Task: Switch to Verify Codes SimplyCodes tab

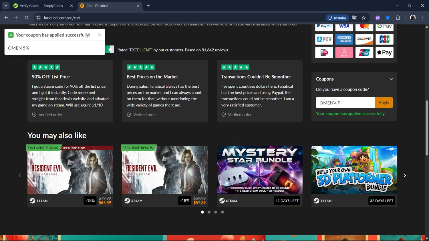Action: coord(41,6)
